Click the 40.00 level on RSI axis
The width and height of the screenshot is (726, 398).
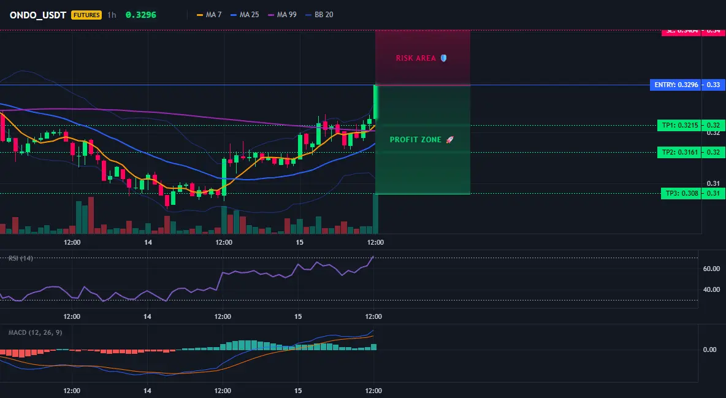click(x=711, y=289)
